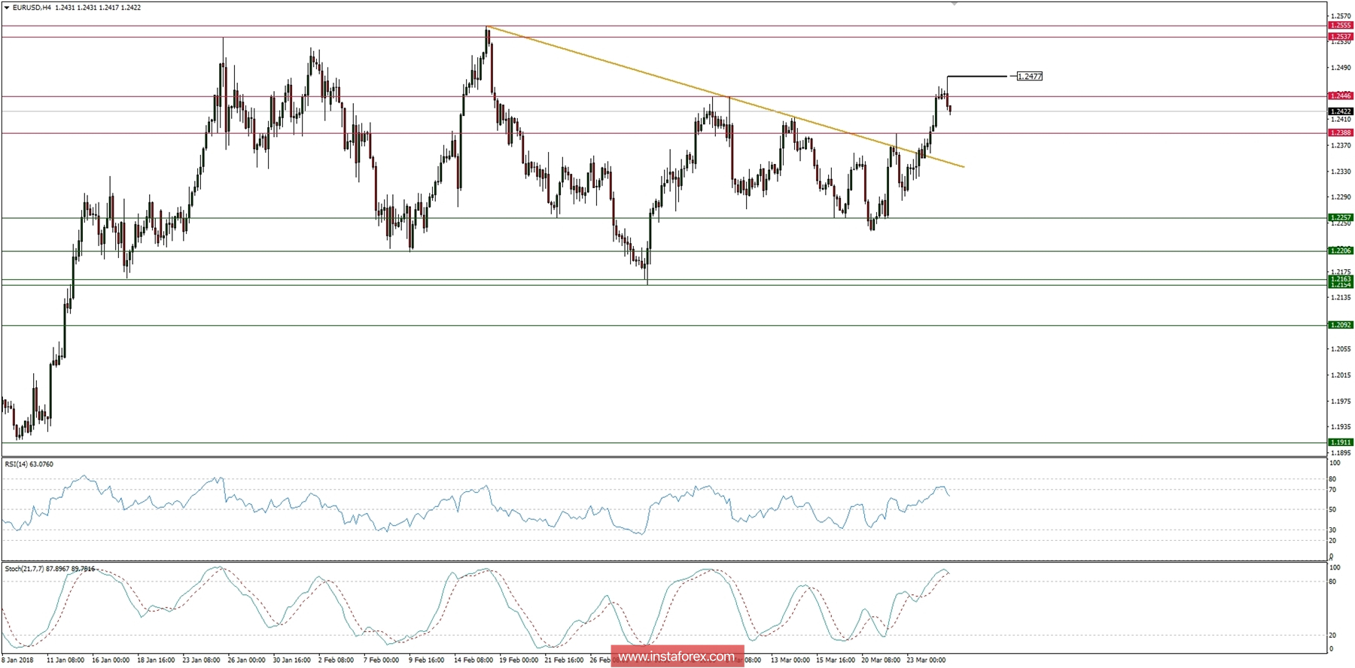Click the 13 Mar 00:00 time label

pos(790,660)
